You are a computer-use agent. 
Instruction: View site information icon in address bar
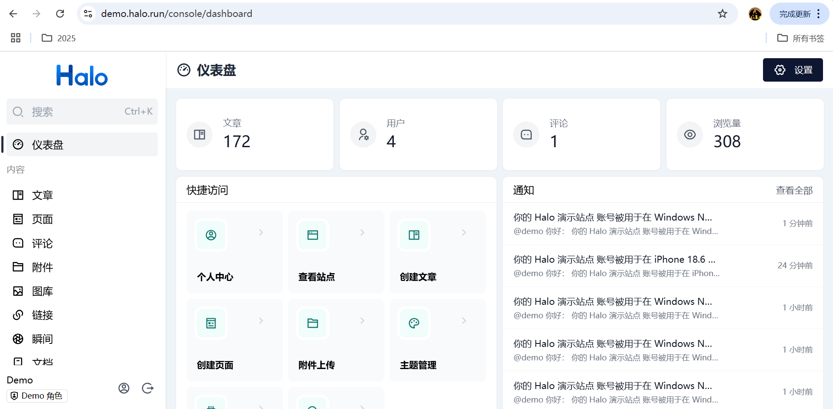(88, 14)
